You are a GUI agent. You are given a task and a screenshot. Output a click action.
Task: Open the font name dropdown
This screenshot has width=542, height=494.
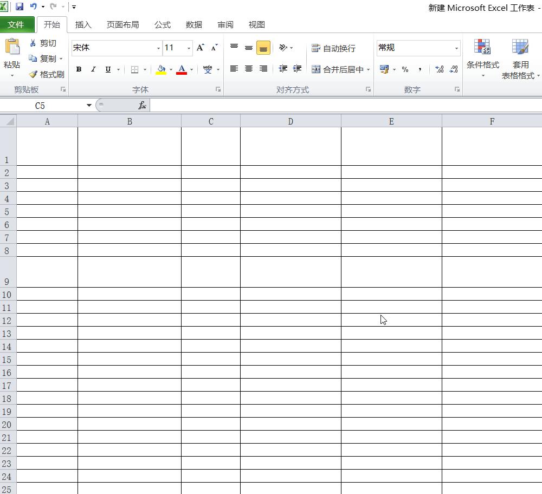coord(158,48)
